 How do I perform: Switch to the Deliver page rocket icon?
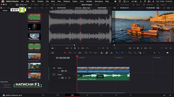pyautogui.click(x=130, y=95)
